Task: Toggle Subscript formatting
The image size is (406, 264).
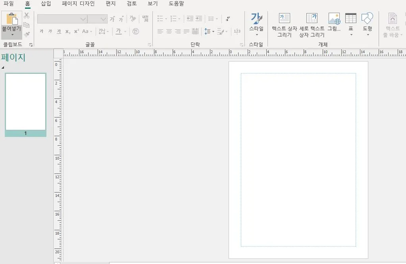Action: tap(68, 32)
